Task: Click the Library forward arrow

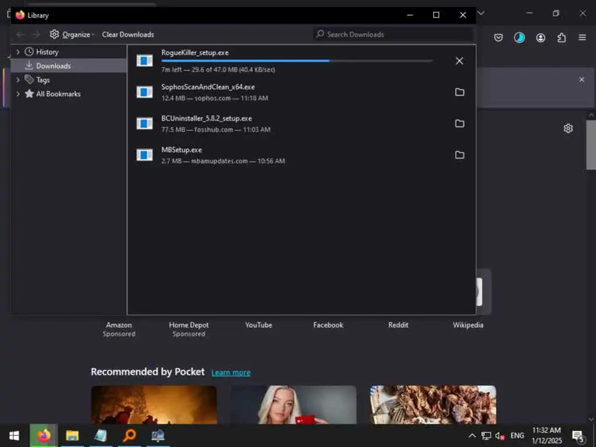Action: click(36, 34)
